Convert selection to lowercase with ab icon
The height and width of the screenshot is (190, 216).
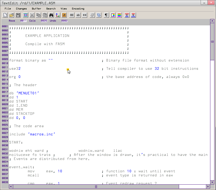78,15
